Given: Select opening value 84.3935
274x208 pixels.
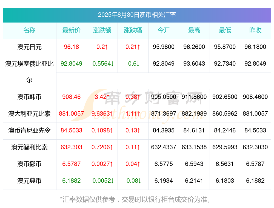Looking at the screenshot, I should (164, 130).
